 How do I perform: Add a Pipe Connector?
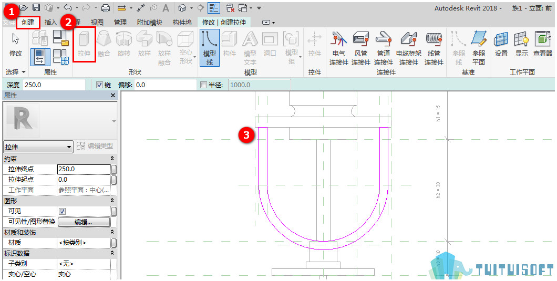click(384, 48)
